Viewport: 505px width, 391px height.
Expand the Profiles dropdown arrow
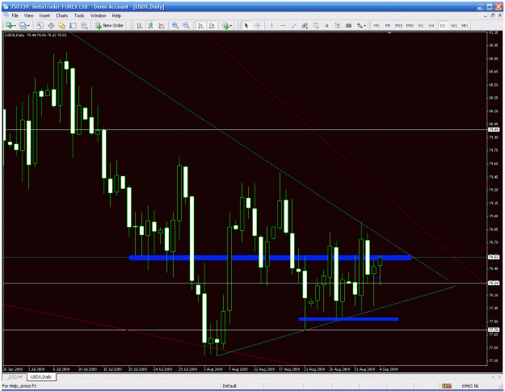(x=28, y=26)
